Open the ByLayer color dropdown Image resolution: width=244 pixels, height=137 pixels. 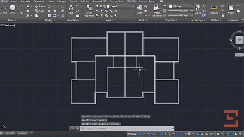coord(192,6)
